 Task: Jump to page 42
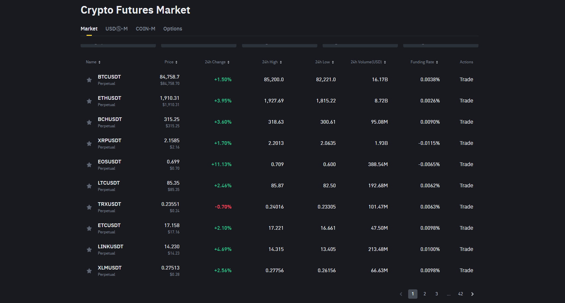461,294
